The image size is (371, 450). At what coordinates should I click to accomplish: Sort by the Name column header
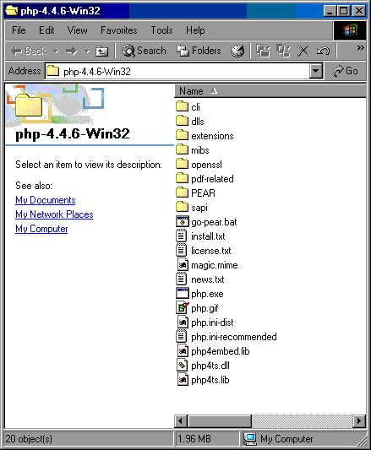[270, 91]
